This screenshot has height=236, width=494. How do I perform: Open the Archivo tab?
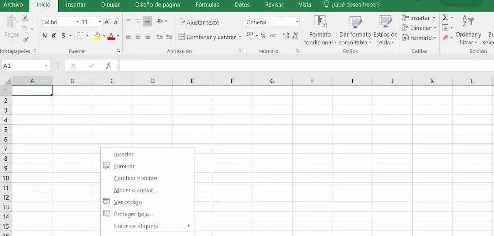(x=13, y=5)
